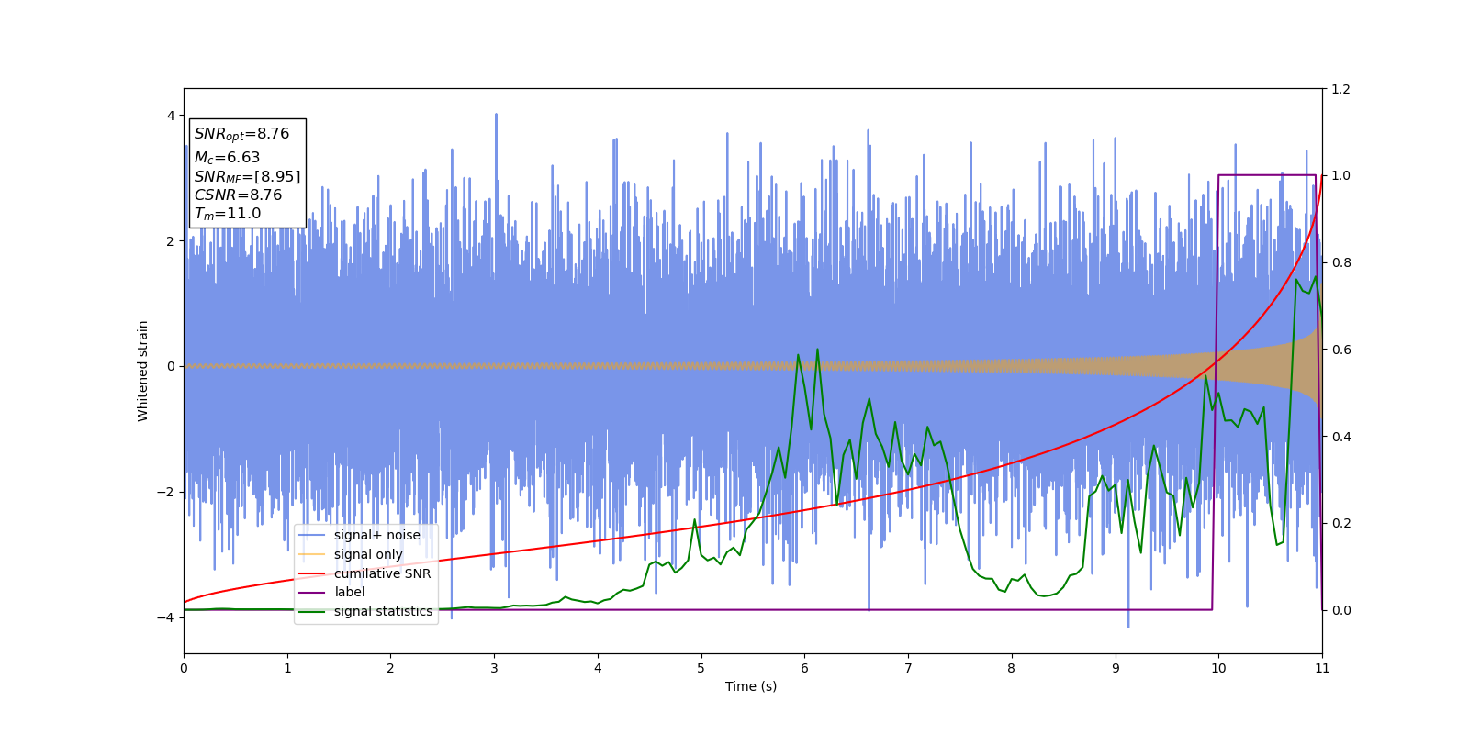Click the left-axis tick label 4
1469x734 pixels.
point(170,116)
